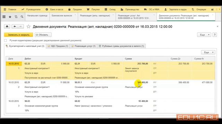
Task: Click Зачет аванса покупателя text
Action: point(132,70)
